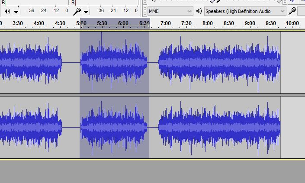305x183 pixels.
Task: Click the 10:00 mark on the timeline ruler
Action: [x=292, y=23]
